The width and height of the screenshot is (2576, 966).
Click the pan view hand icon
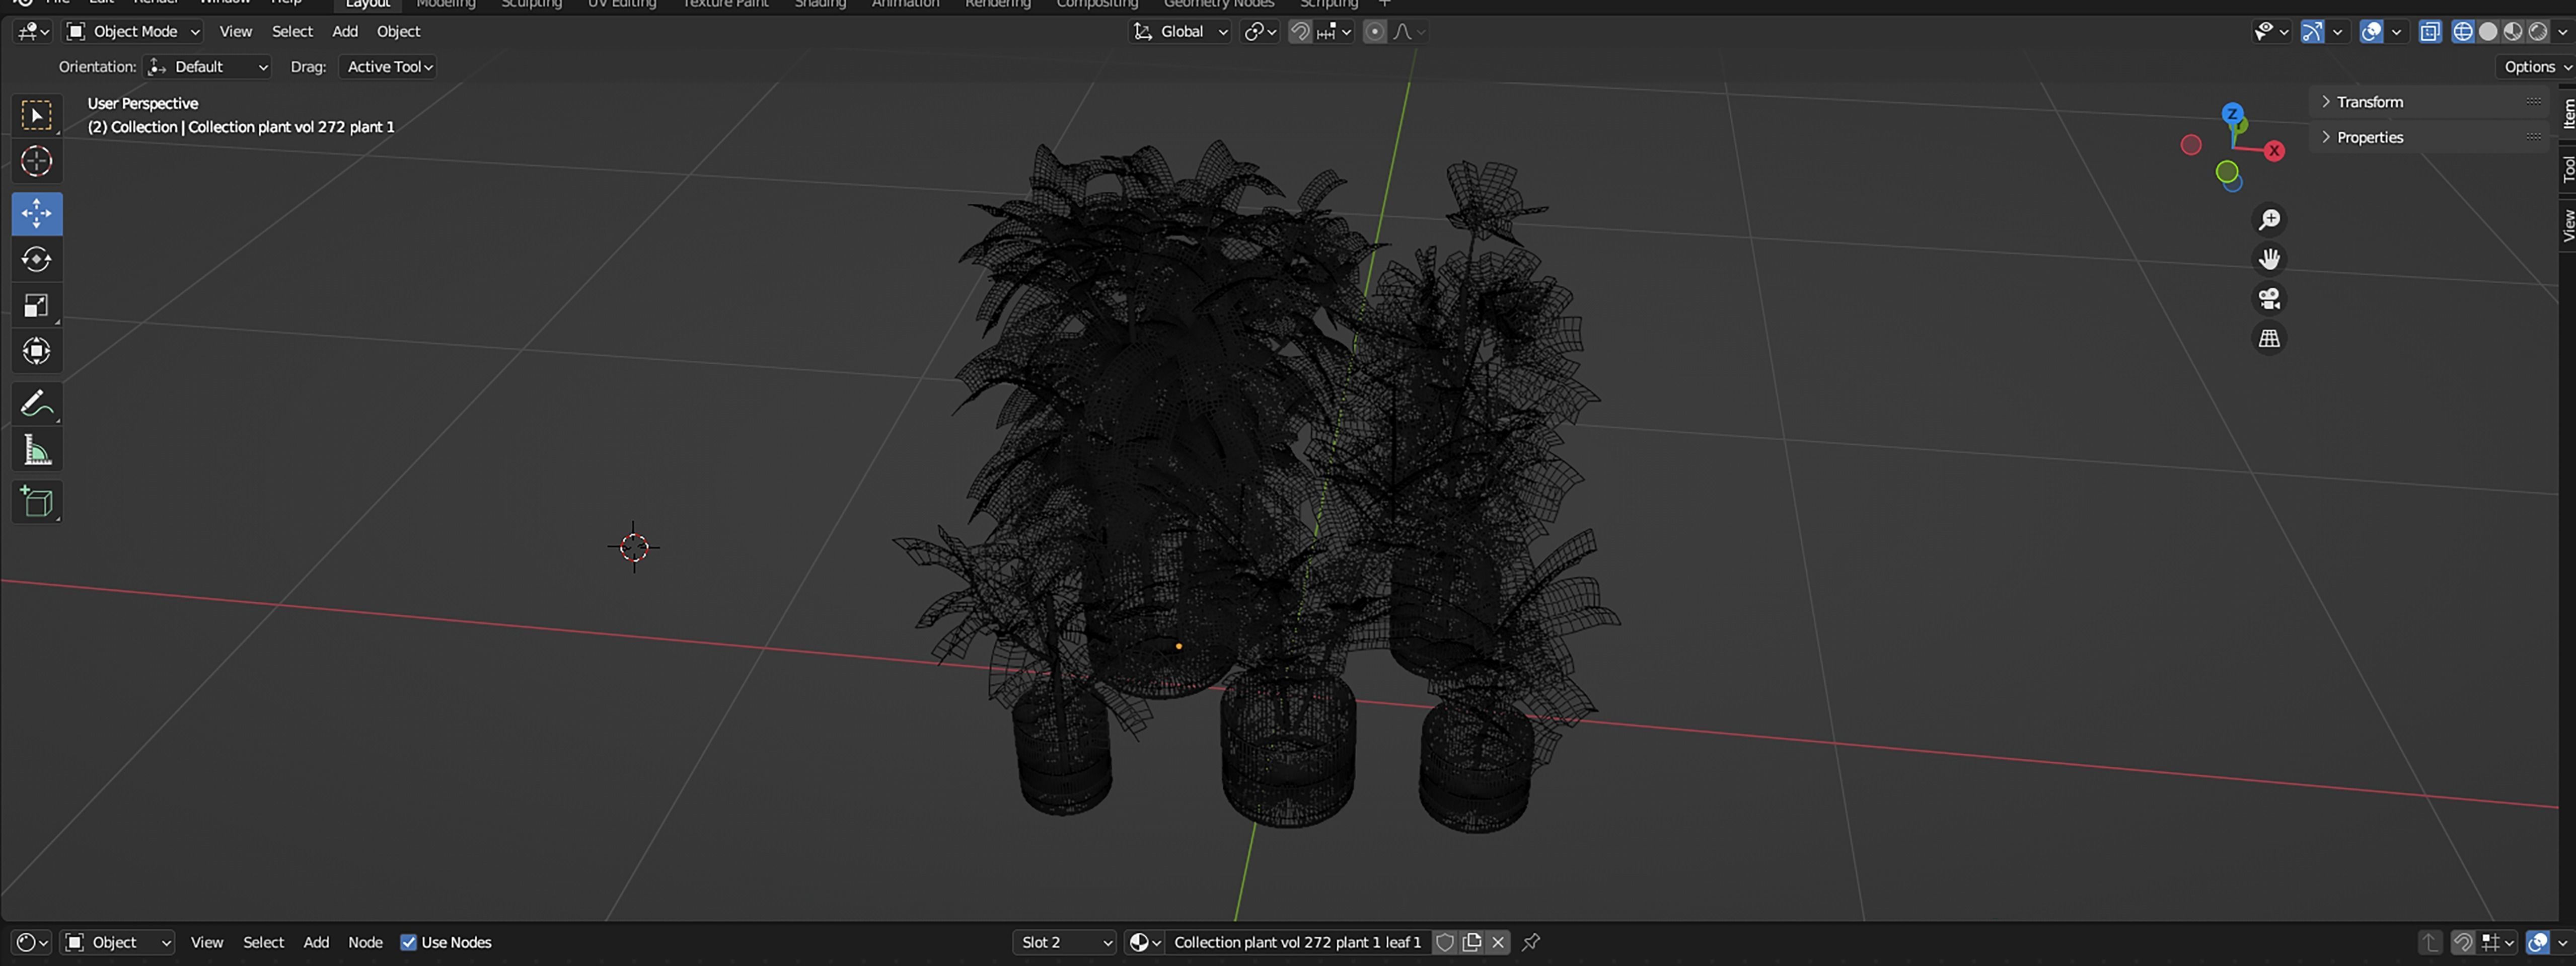(2270, 259)
